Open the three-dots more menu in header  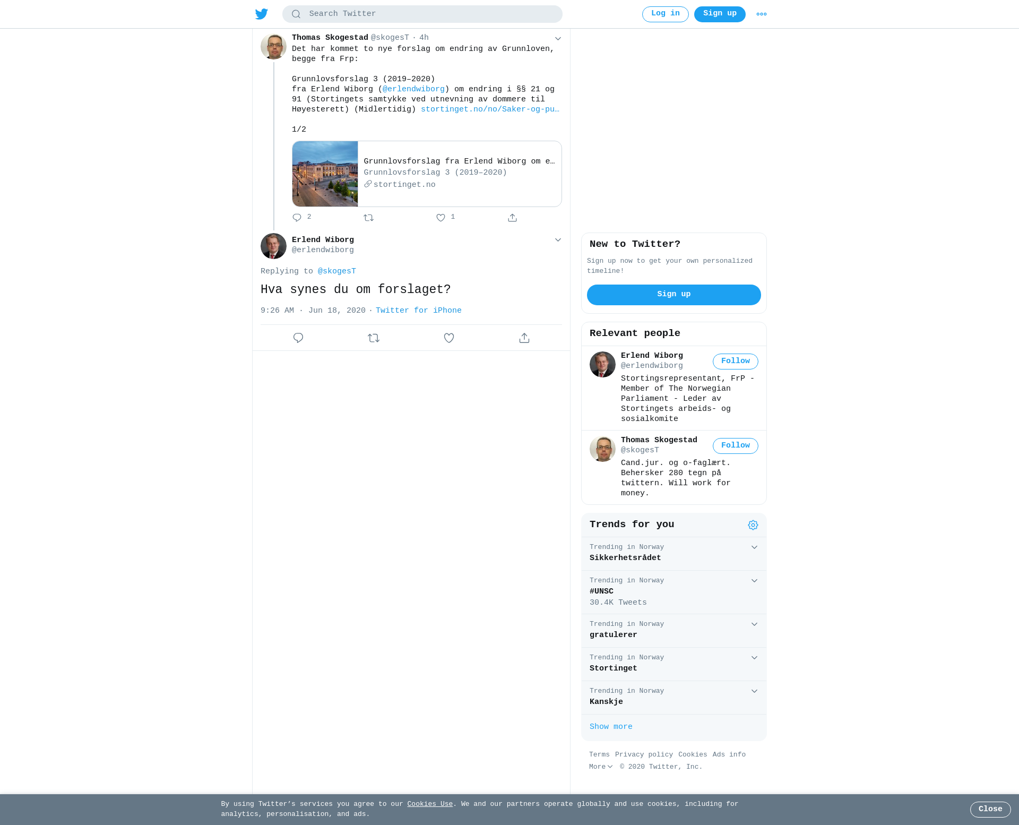pyautogui.click(x=762, y=14)
